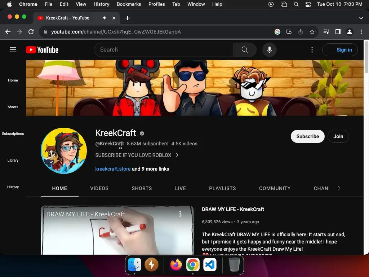The height and width of the screenshot is (277, 369).
Task: Select the HOME channel tab
Action: pos(59,188)
